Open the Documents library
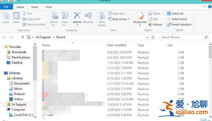Image resolution: width=212 pixels, height=121 pixels. coord(19,83)
